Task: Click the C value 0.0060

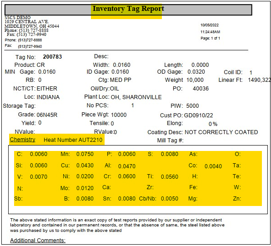Action: pyautogui.click(x=39, y=154)
